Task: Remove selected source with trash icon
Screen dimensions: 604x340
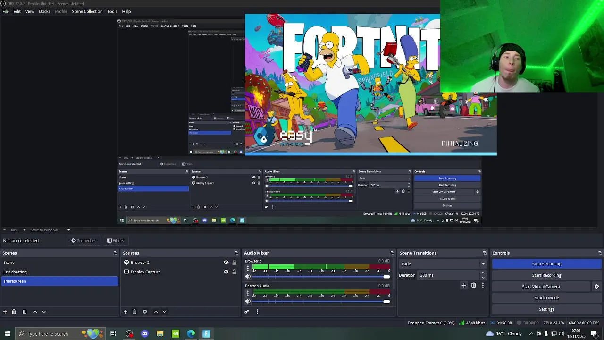Action: [134, 312]
